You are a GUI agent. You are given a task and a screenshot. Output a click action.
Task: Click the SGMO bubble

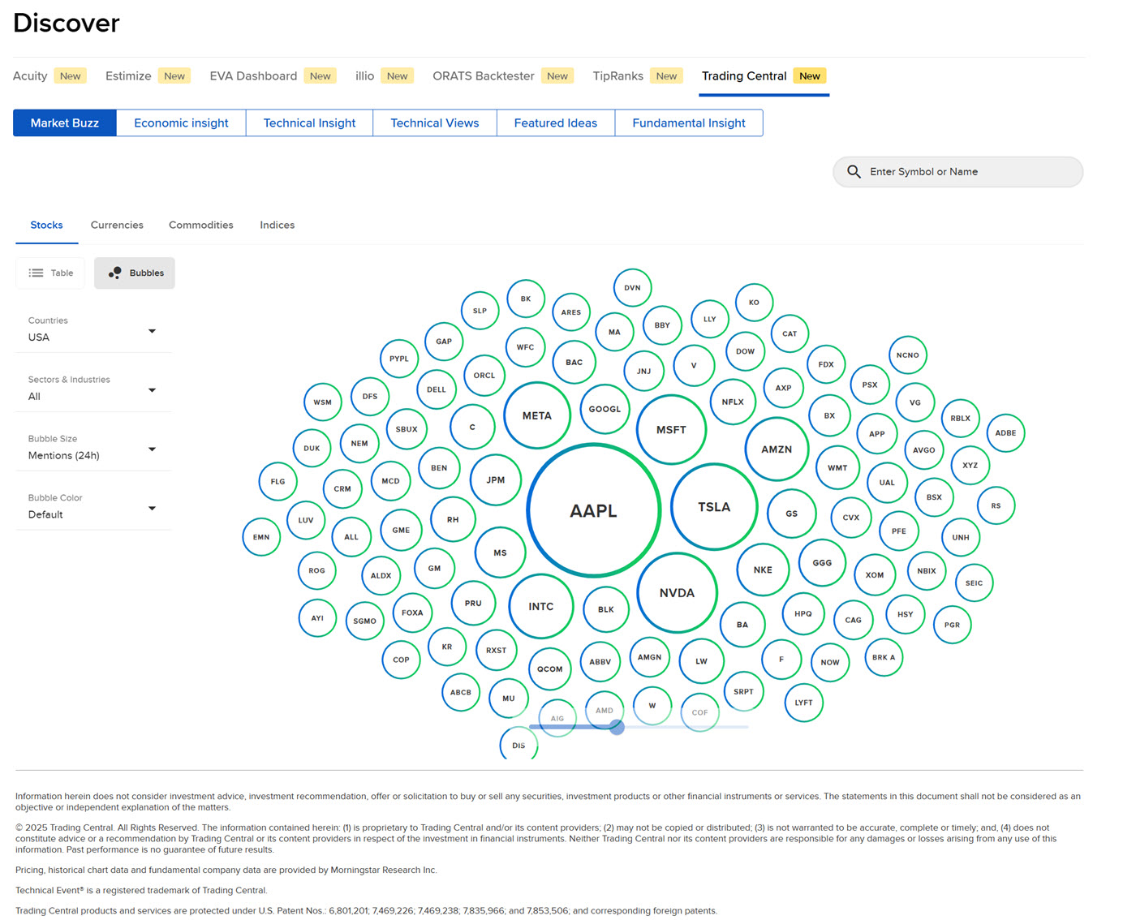point(365,621)
